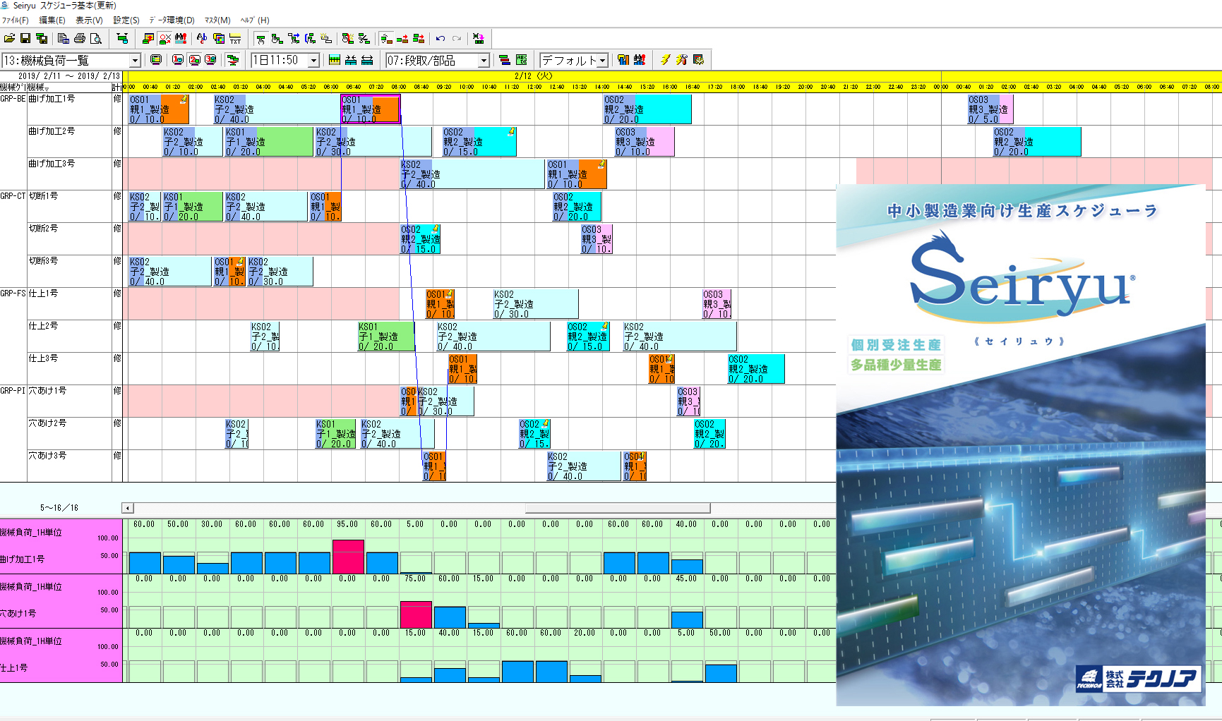Click the horizontal scrollbar thumb below the Gantt chart
This screenshot has height=721, width=1222.
[618, 508]
